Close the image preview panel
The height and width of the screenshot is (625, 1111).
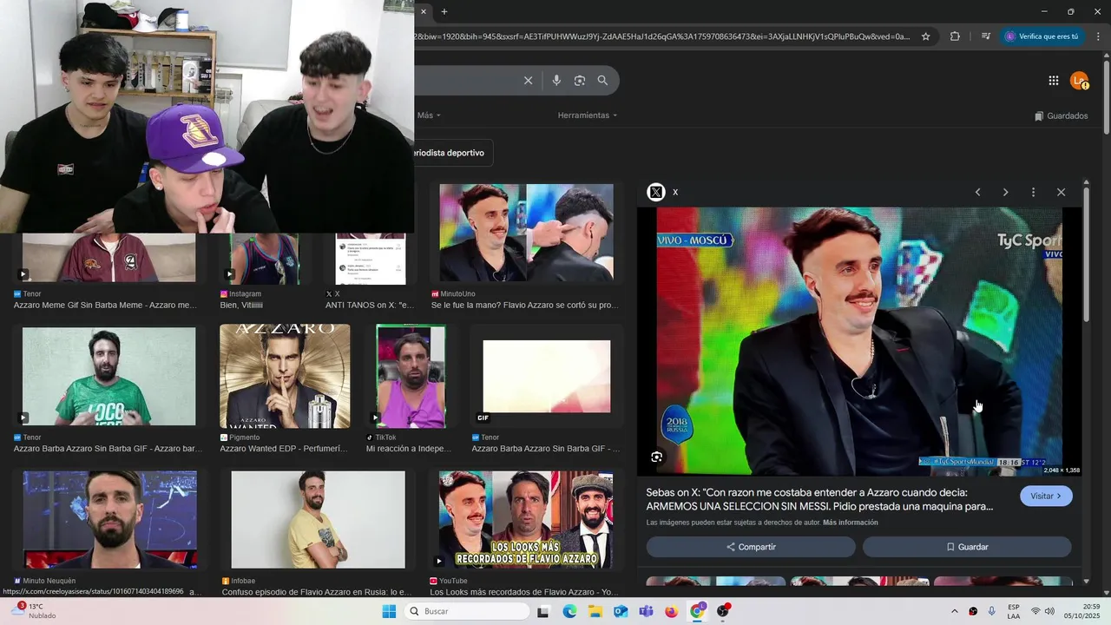pos(1061,192)
